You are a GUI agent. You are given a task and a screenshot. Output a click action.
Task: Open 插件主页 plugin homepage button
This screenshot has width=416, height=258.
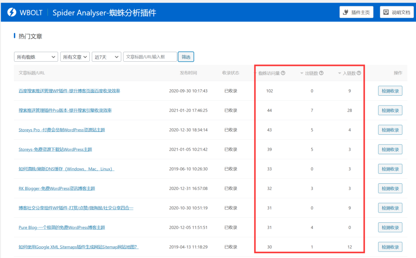(x=356, y=12)
